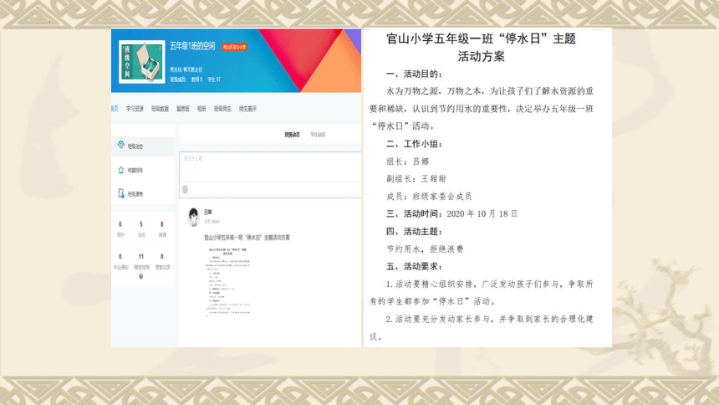Click 吕娜's avatar in the post
The height and width of the screenshot is (405, 719).
click(193, 216)
